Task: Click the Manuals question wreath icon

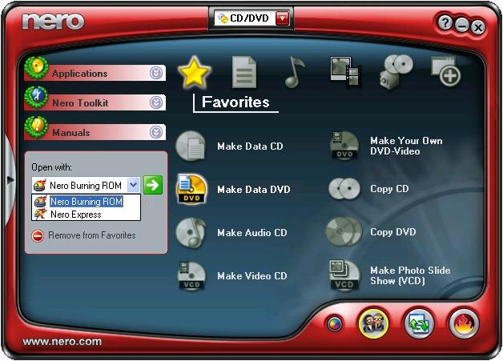Action: pyautogui.click(x=37, y=127)
